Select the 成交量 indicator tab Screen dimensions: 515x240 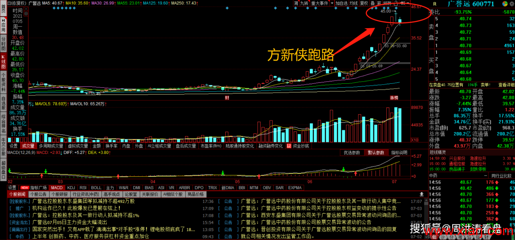pyautogui.click(x=29, y=146)
